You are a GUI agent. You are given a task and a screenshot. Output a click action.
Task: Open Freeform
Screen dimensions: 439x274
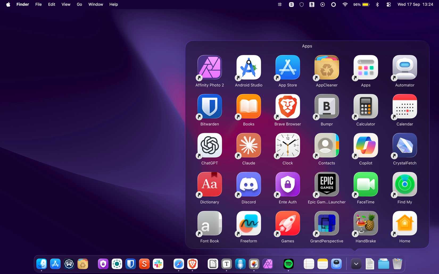click(249, 223)
